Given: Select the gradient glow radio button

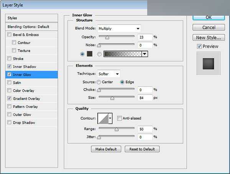Looking at the screenshot, I should click(x=100, y=54).
